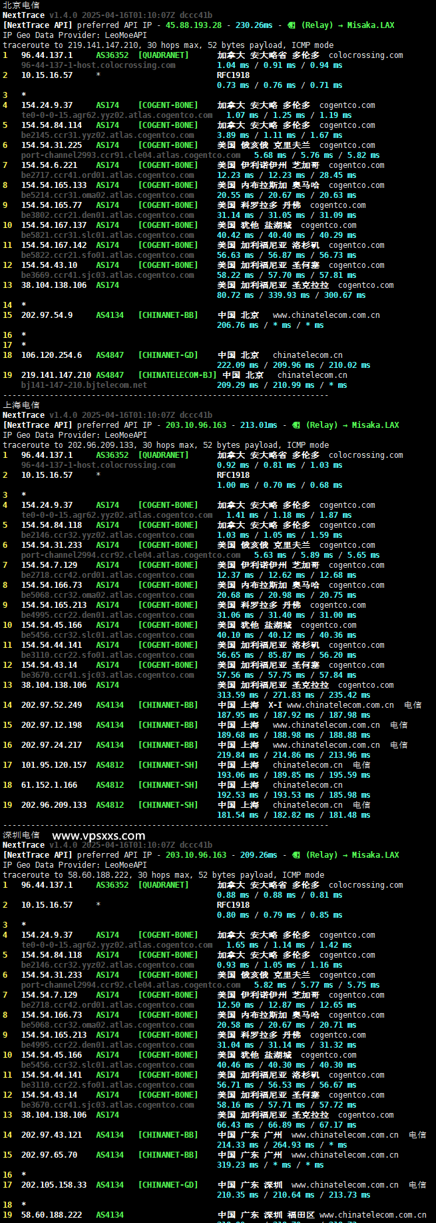Select hop IP 61.152.1.166
436x1223 pixels.
coord(49,784)
